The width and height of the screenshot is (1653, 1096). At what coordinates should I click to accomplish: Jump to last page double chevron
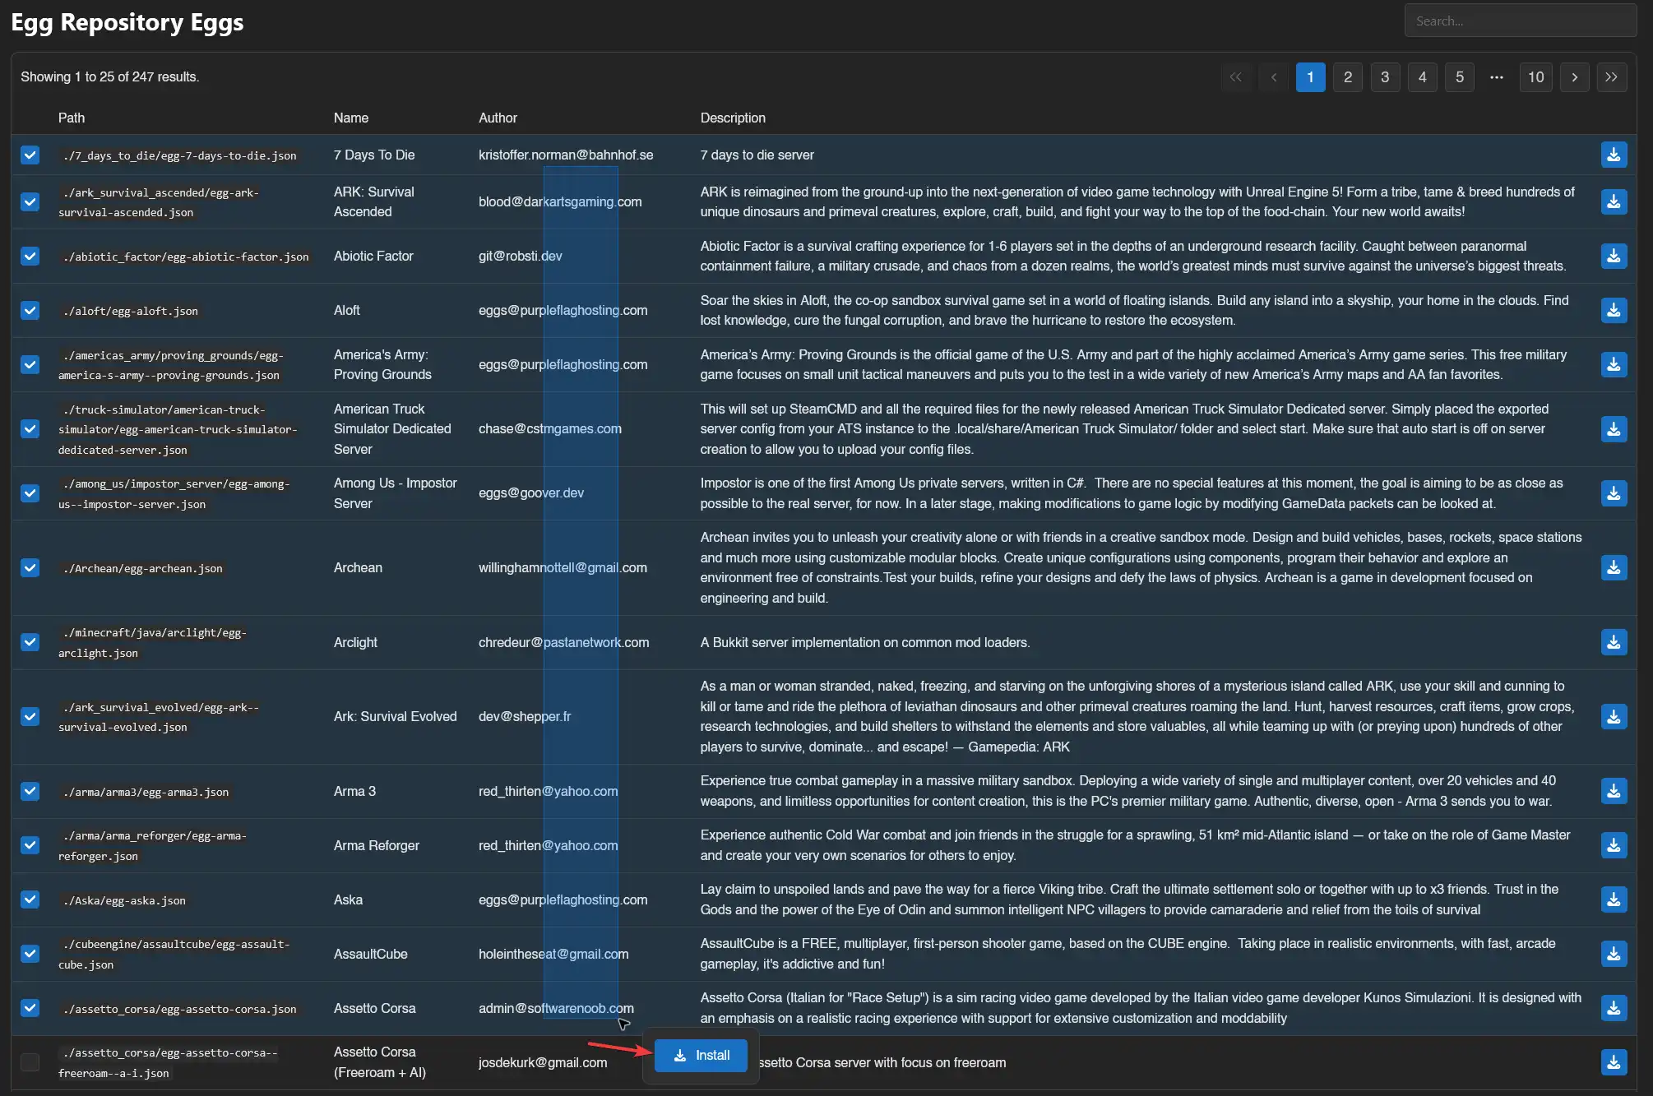click(1611, 77)
